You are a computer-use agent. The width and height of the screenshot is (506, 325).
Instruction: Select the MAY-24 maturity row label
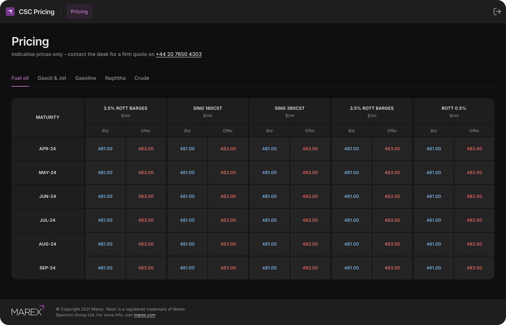[48, 173]
